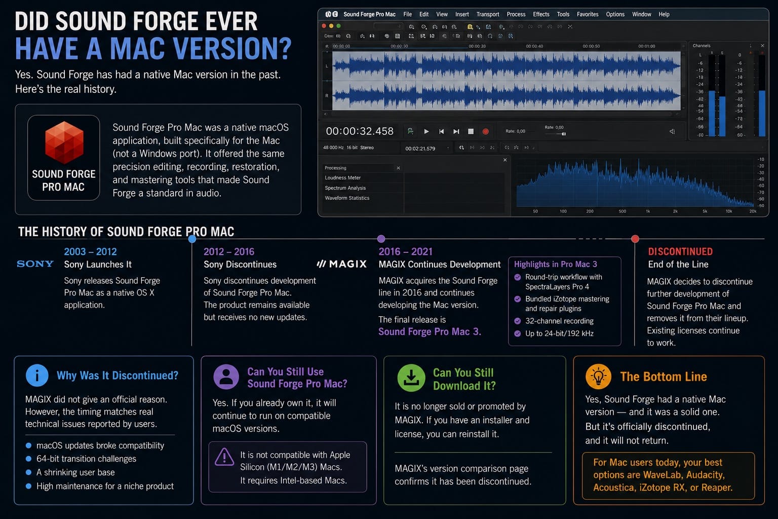Click the checkmark beside 32-channel recording
This screenshot has height=519, width=778.
point(518,321)
